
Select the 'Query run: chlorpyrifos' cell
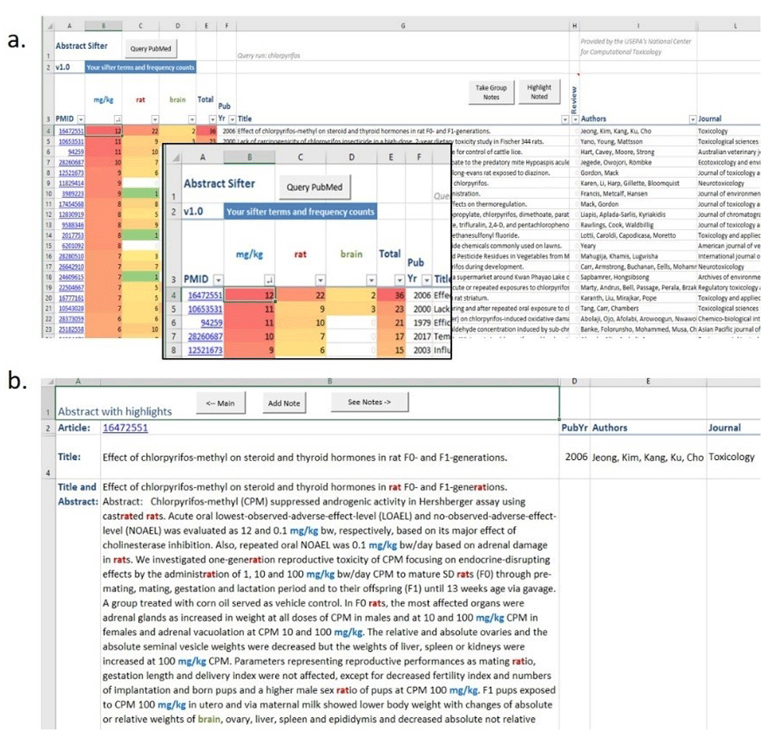tap(269, 55)
